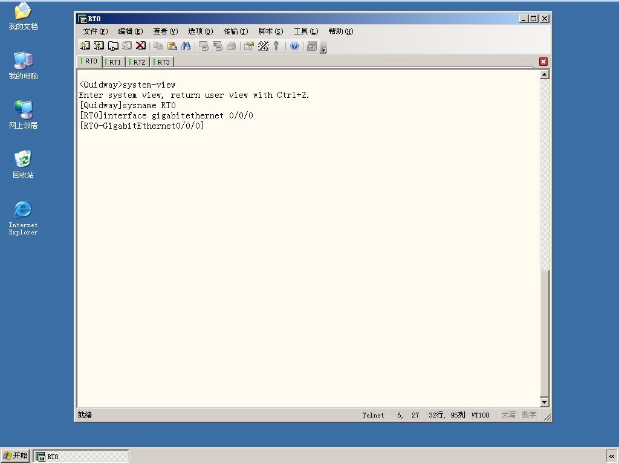Screen dimensions: 619x464
Task: Switch to the RT3 session tab
Action: pyautogui.click(x=163, y=62)
